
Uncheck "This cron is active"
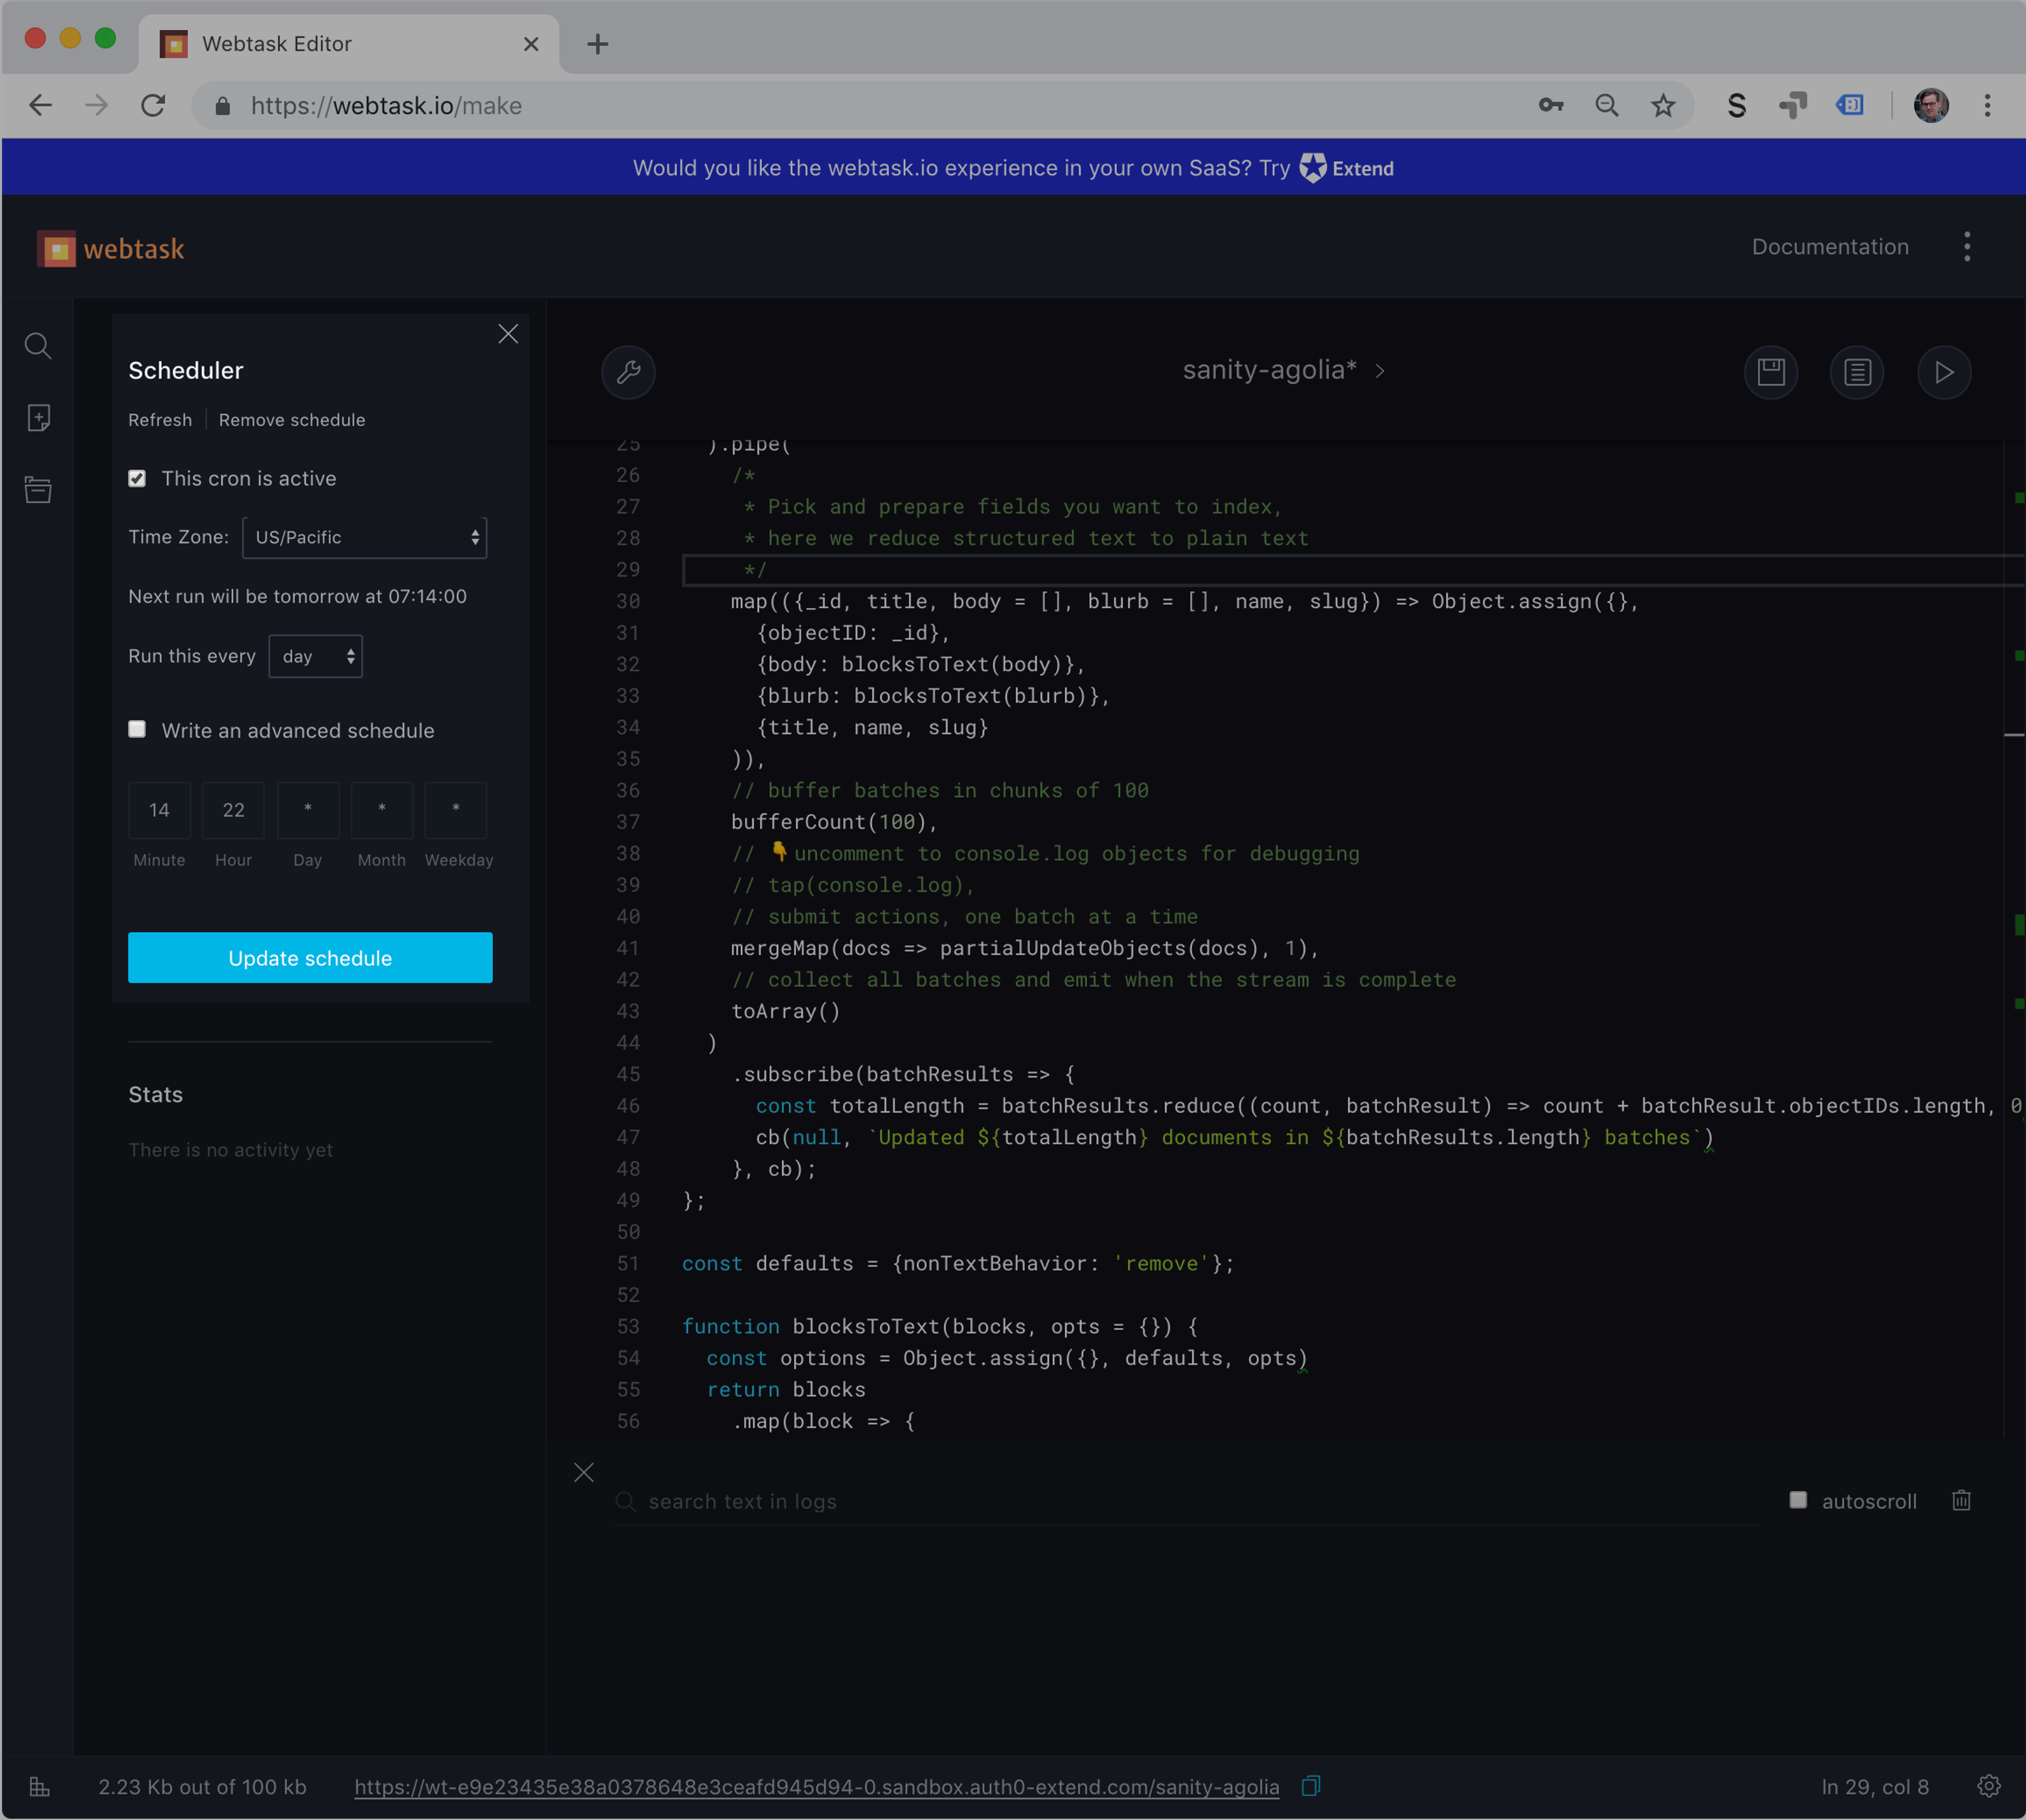[137, 478]
